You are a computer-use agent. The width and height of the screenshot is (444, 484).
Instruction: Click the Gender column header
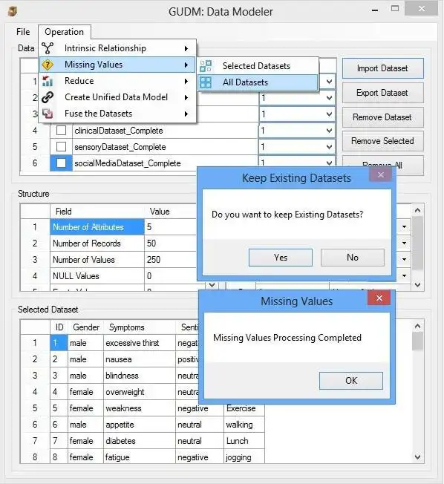point(86,327)
